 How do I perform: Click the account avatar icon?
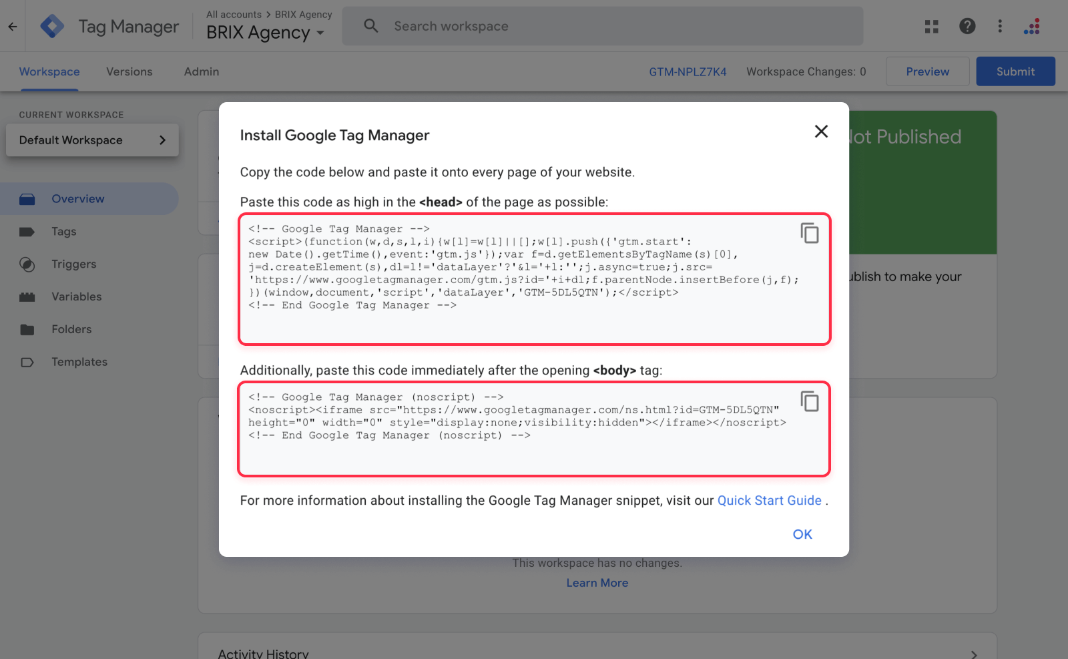pyautogui.click(x=1032, y=26)
